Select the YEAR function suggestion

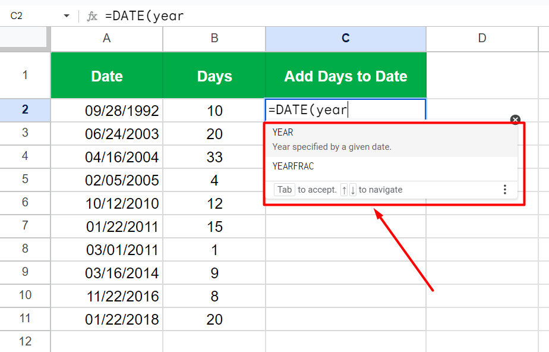point(392,139)
